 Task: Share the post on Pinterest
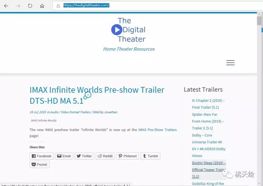(x=128, y=156)
